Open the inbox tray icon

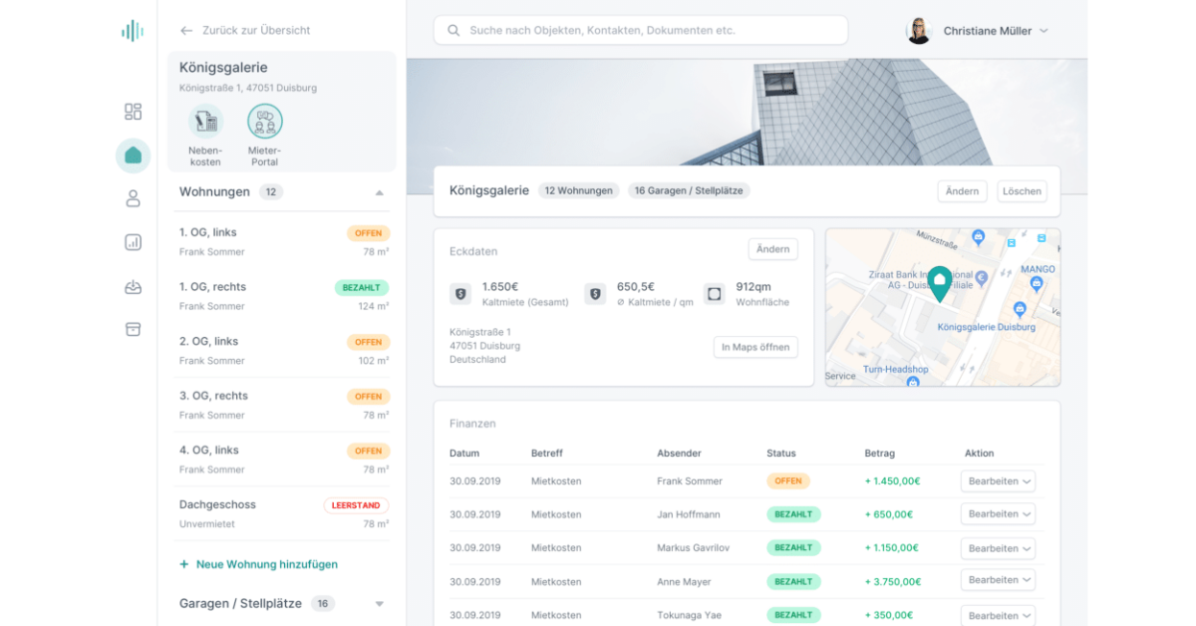tap(133, 287)
